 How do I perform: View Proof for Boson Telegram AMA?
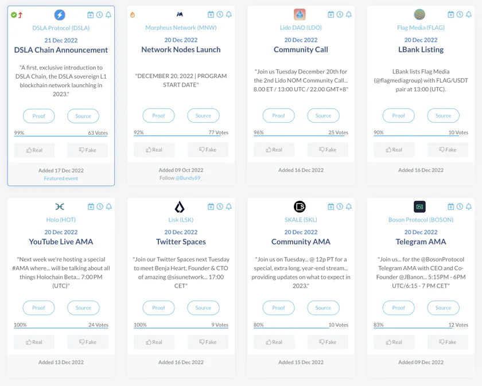point(398,307)
